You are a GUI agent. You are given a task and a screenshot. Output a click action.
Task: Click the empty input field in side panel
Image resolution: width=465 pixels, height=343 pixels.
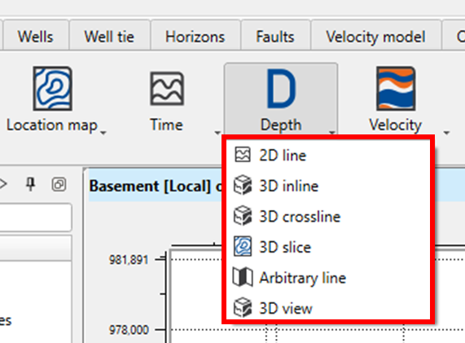coord(35,218)
